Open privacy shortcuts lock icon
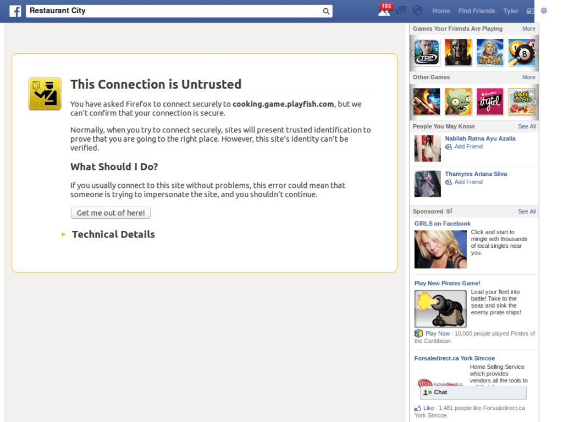 (530, 11)
